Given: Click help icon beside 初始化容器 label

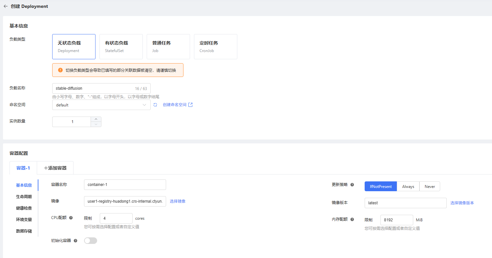Looking at the screenshot, I should (x=75, y=241).
